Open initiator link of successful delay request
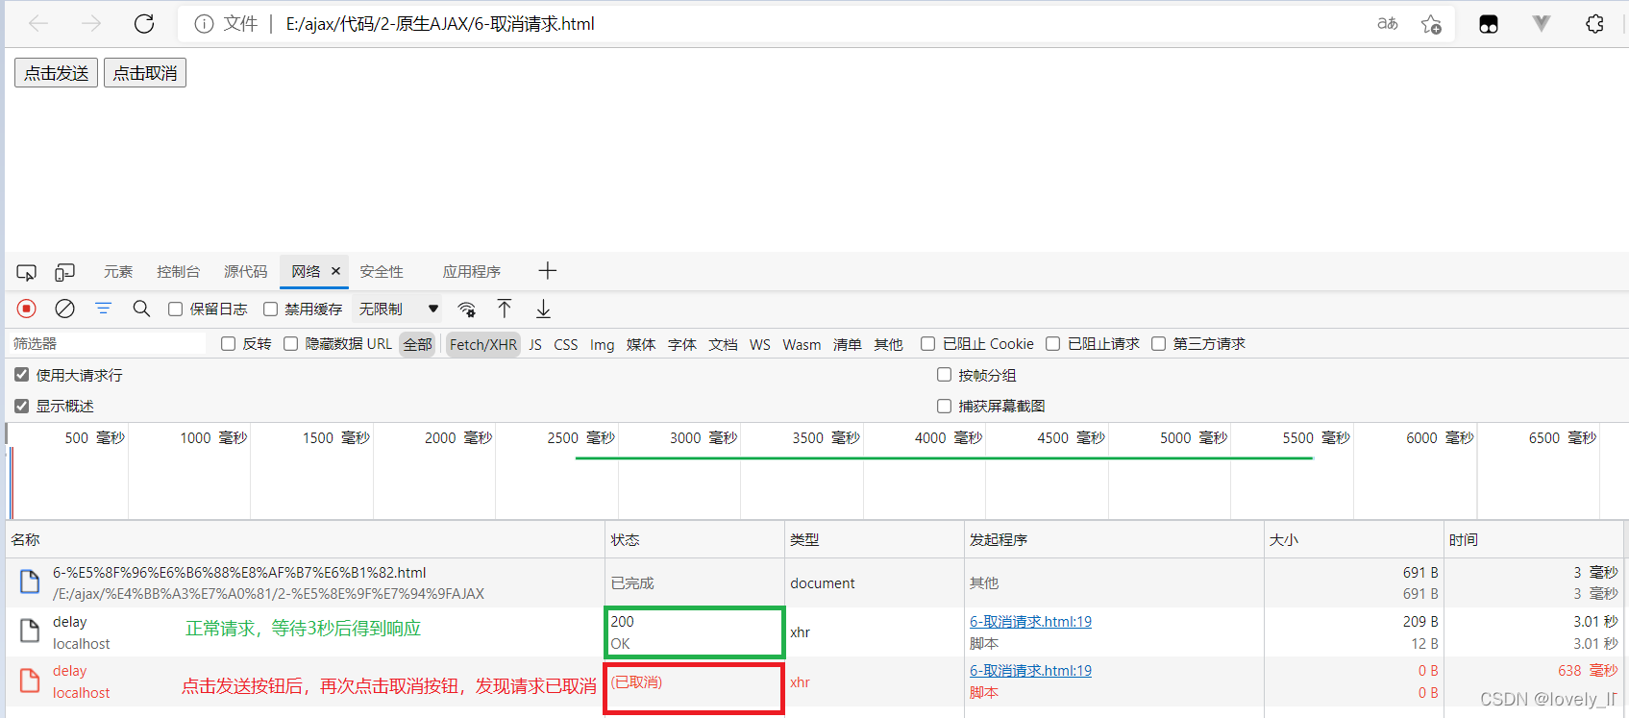The height and width of the screenshot is (718, 1629). coord(1030,622)
